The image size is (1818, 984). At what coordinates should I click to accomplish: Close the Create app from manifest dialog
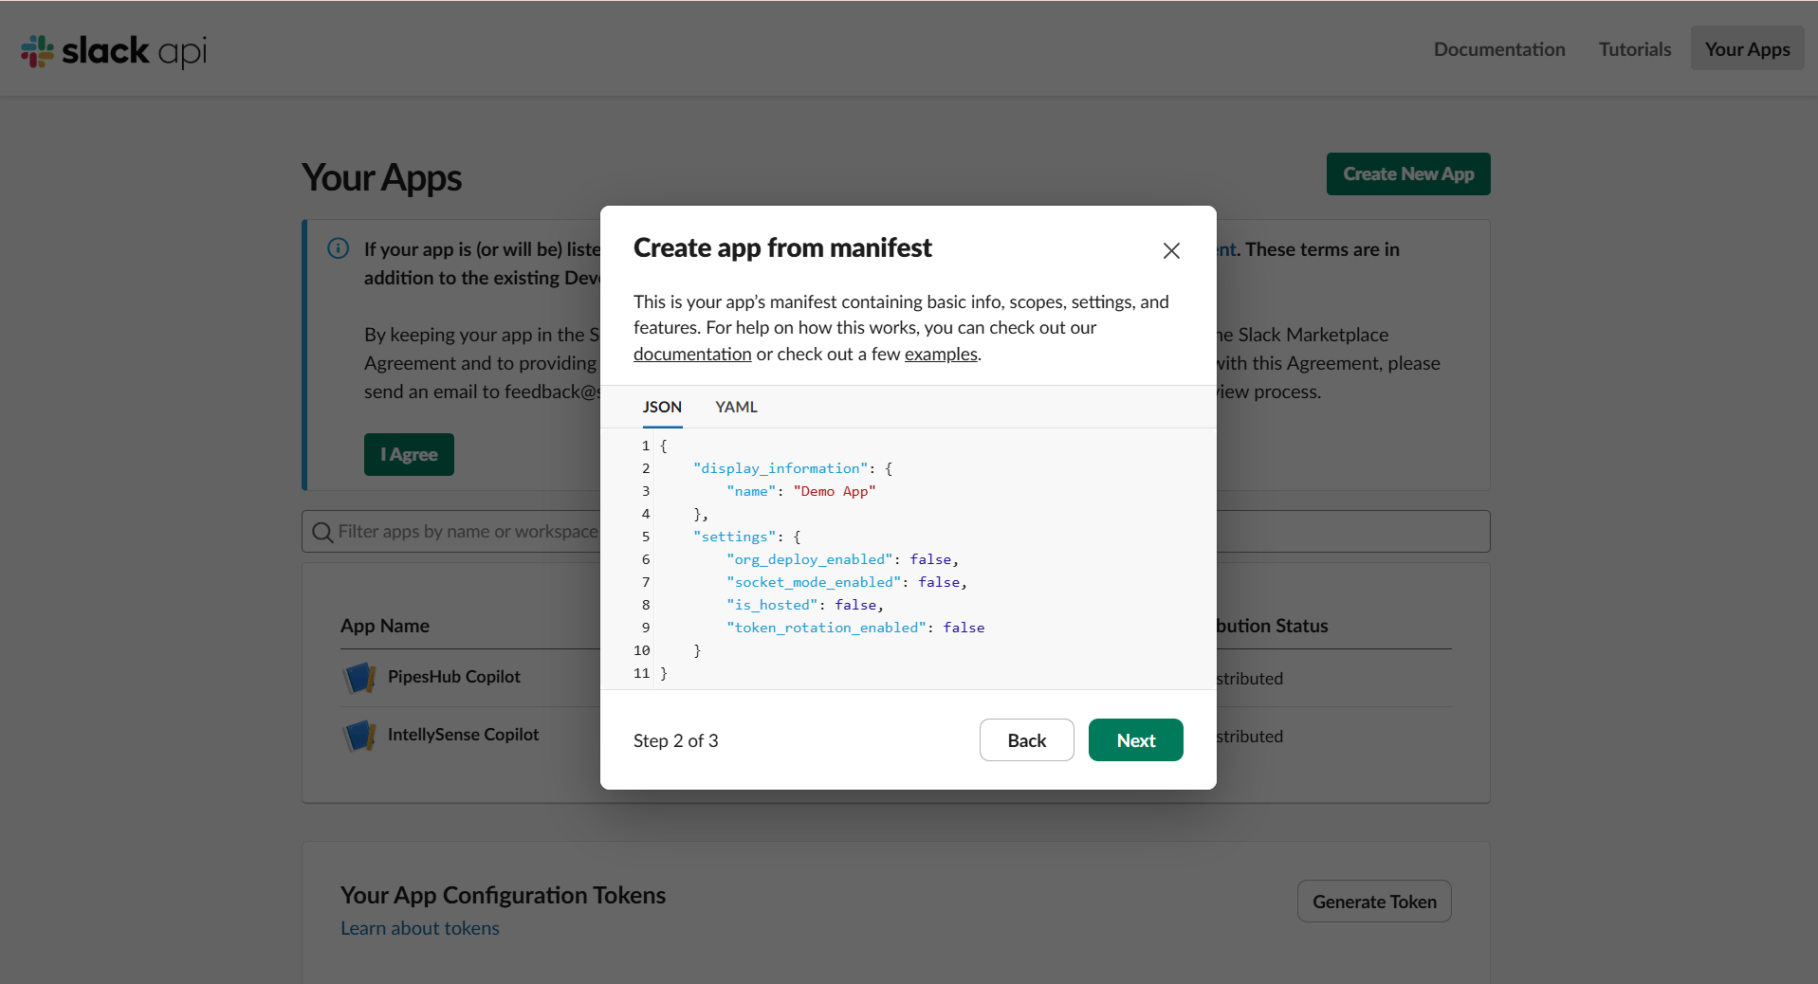[1171, 250]
